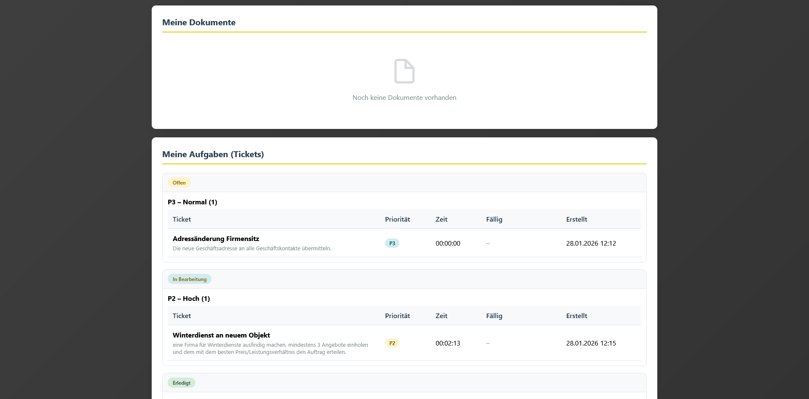The height and width of the screenshot is (399, 809).
Task: Open the Winterdienst an neuem Objekt ticket
Action: coord(221,335)
